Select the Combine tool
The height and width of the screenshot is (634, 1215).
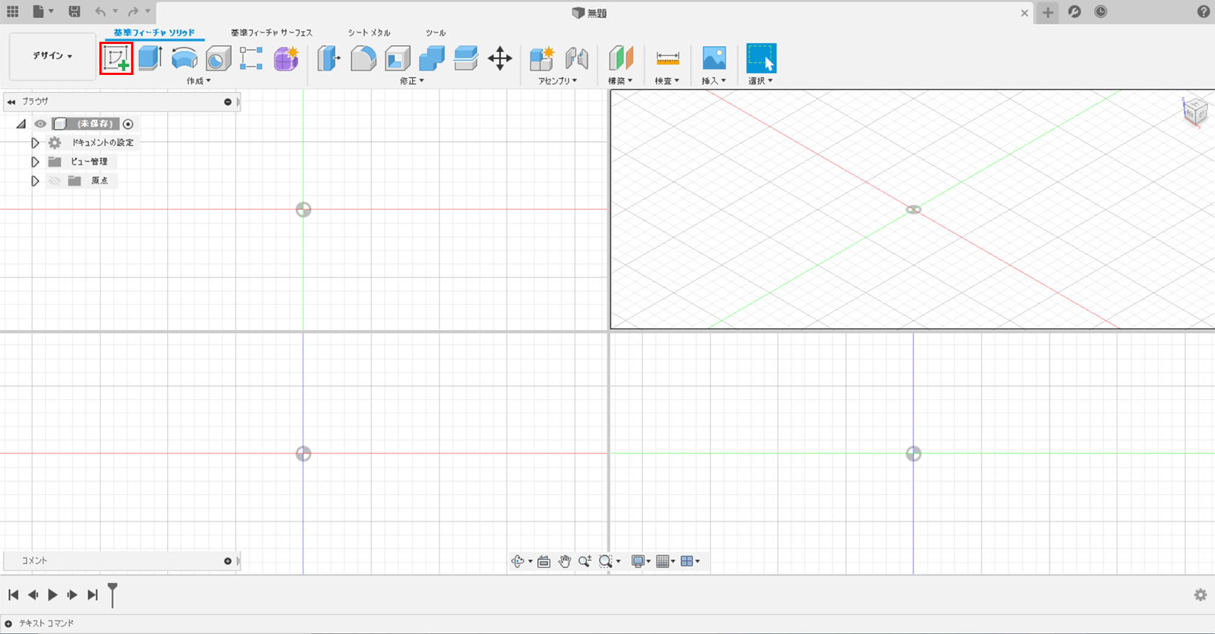click(x=431, y=58)
